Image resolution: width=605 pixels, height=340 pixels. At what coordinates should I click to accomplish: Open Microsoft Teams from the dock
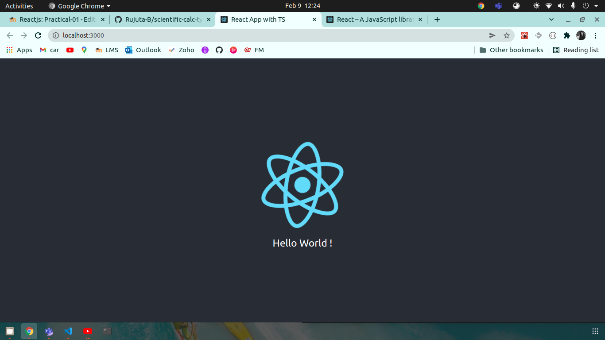click(49, 331)
